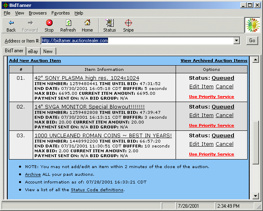Click Queued status for item 02

click(x=223, y=107)
